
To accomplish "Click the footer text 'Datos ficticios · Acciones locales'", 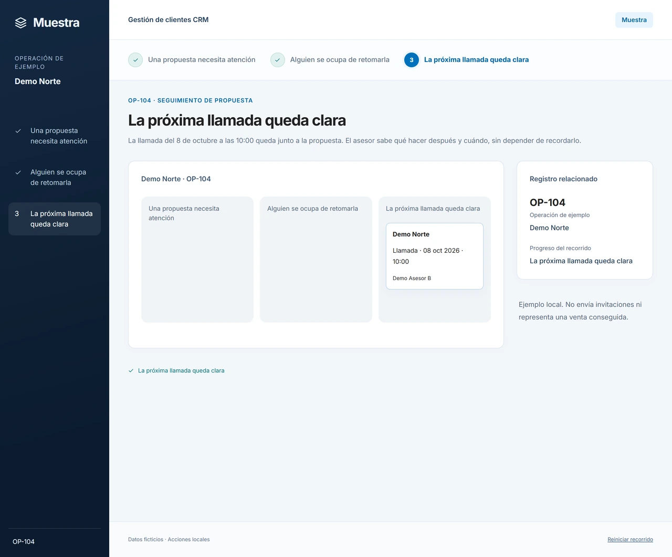I will coord(169,540).
